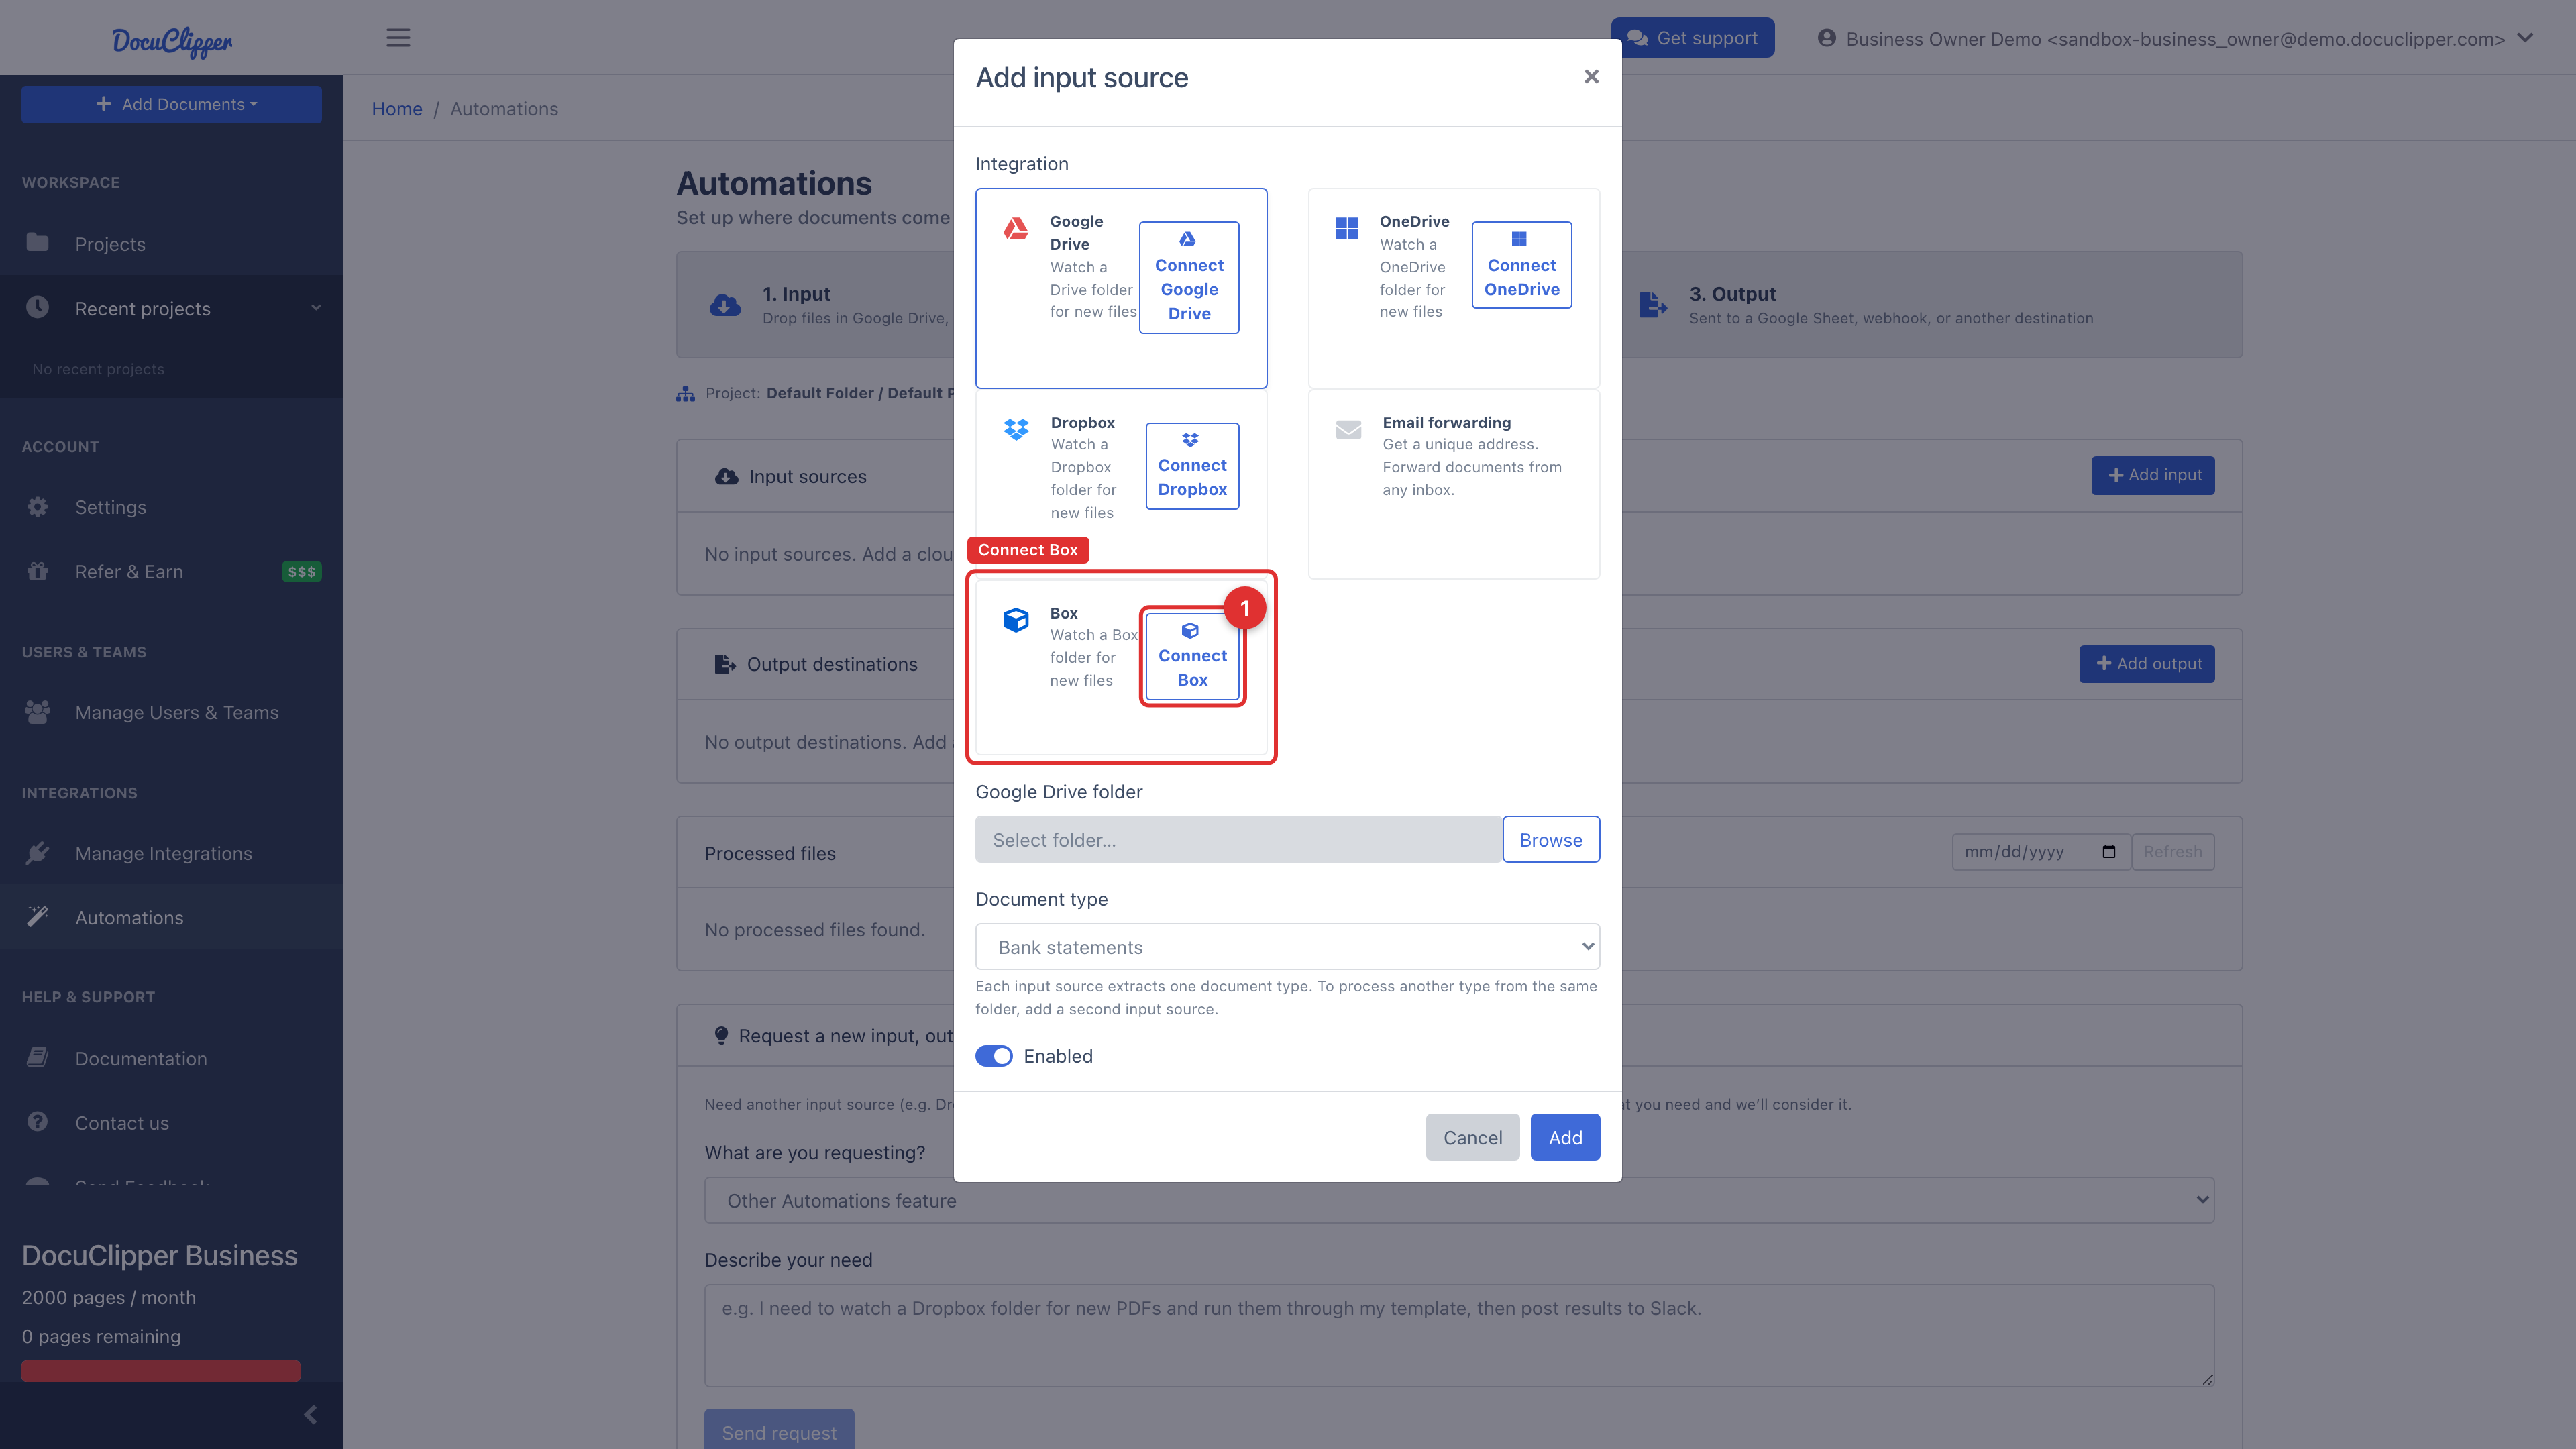Toggle the hamburger menu icon
2576x1449 pixels.
click(398, 38)
